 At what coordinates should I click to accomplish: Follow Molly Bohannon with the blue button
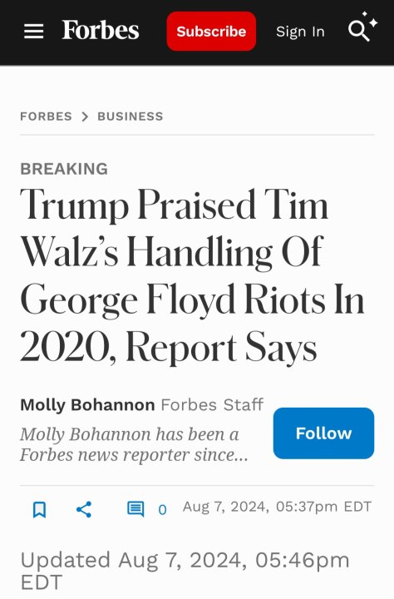(x=323, y=433)
